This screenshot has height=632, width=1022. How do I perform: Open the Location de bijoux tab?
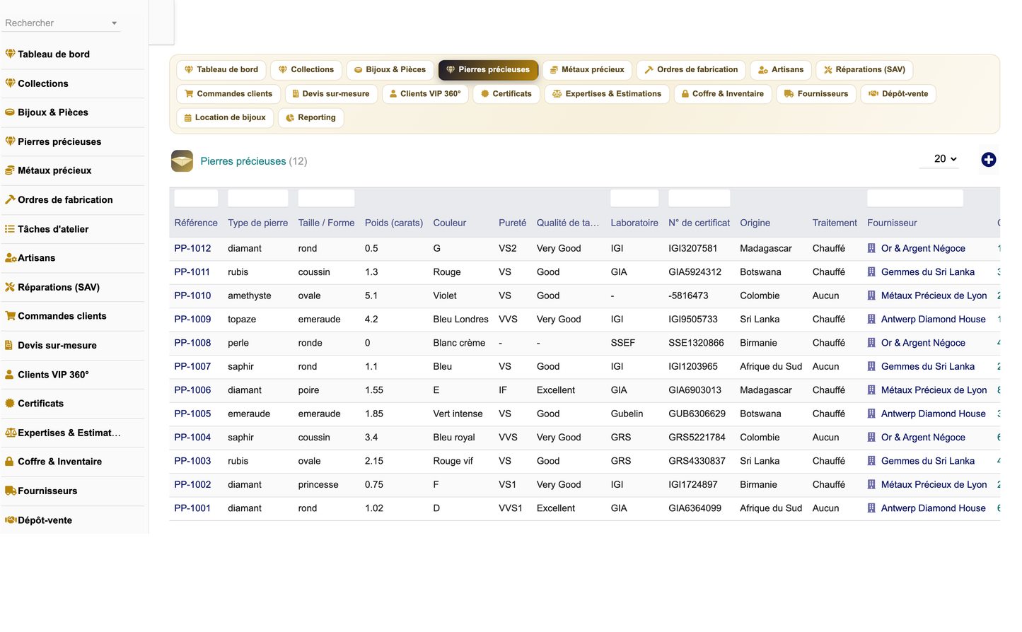(x=225, y=117)
